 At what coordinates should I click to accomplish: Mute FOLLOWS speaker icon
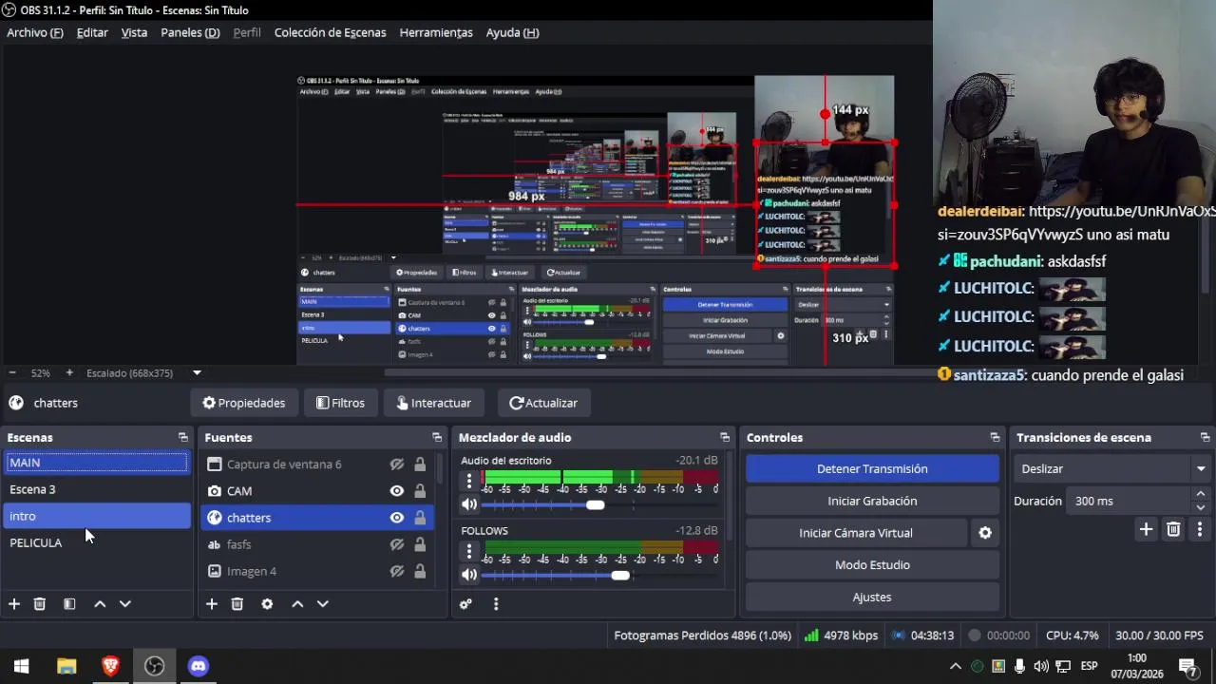click(468, 575)
